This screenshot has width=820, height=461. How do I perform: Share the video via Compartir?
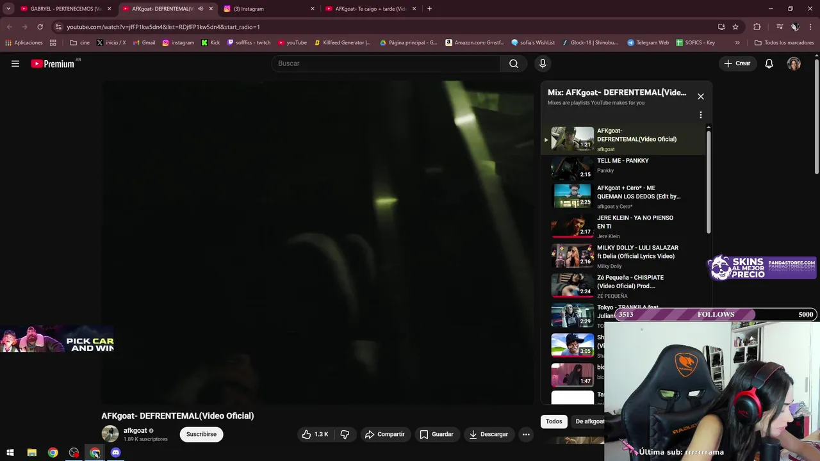pos(385,434)
